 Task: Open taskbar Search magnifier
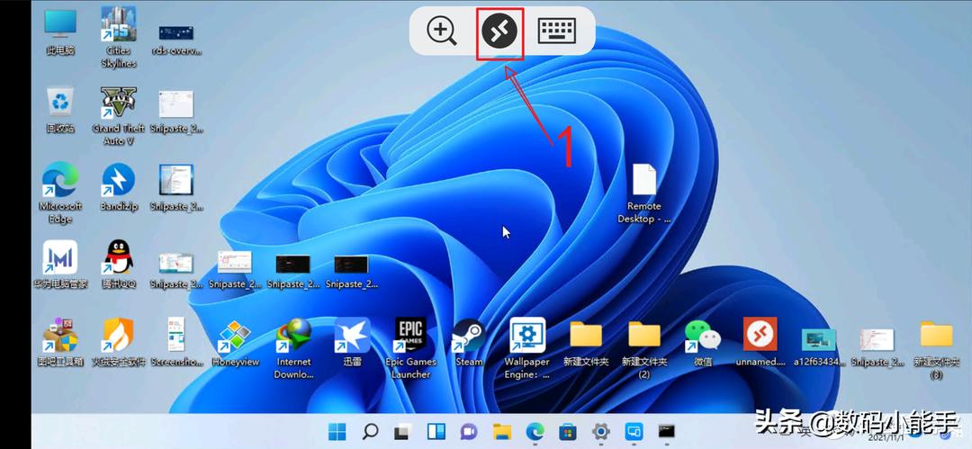pos(370,432)
